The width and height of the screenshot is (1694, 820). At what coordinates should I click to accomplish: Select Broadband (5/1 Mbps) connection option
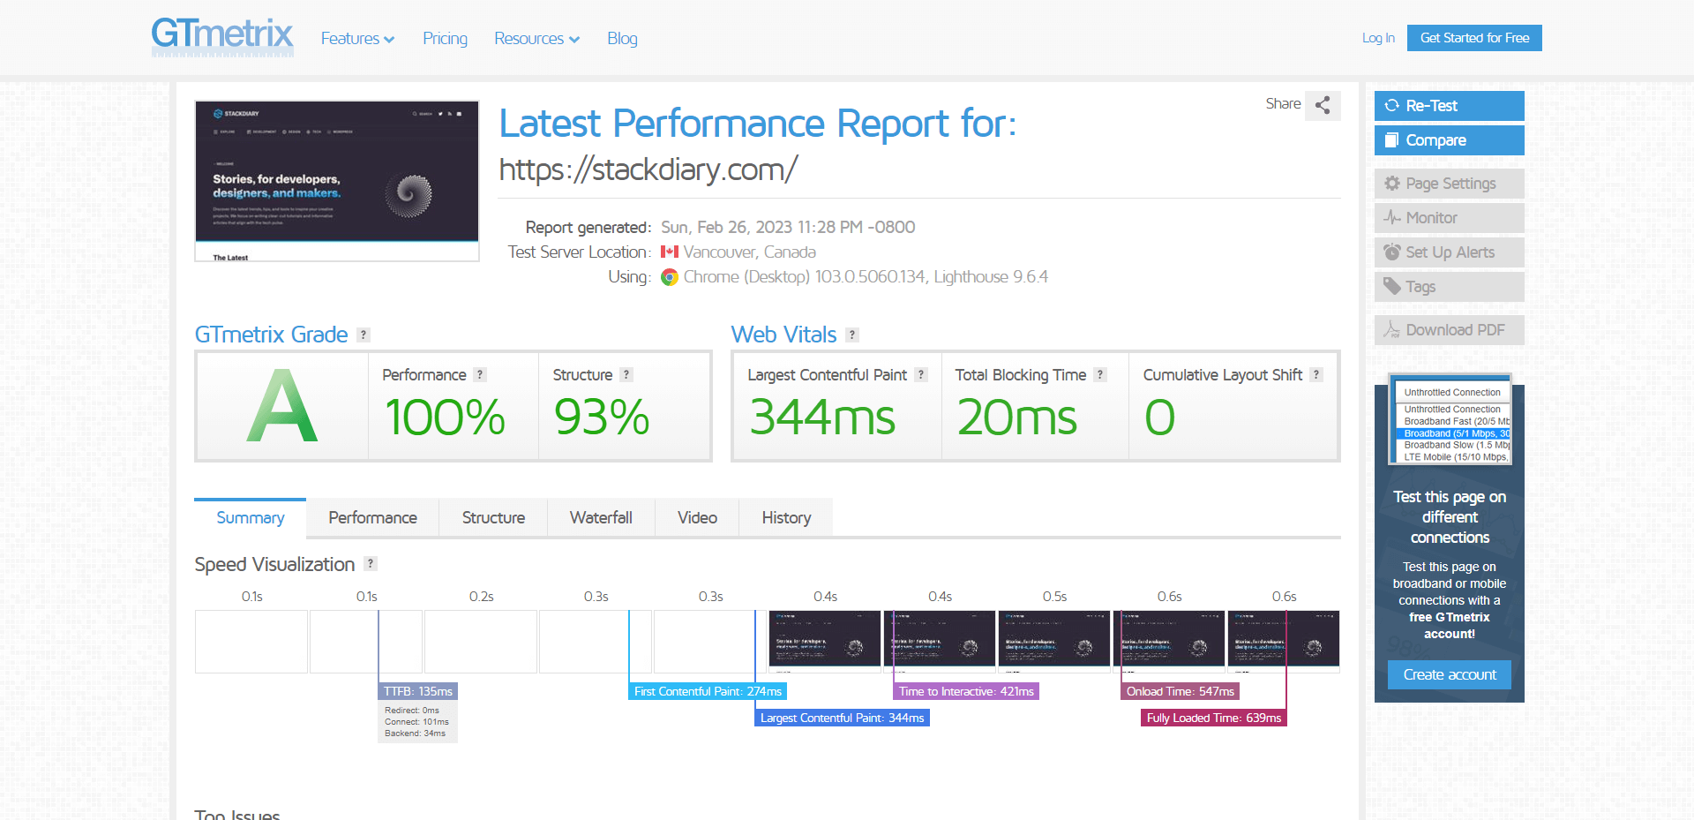[x=1453, y=433]
